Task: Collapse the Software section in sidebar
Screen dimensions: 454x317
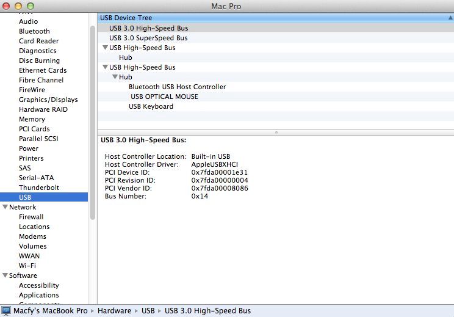Action: click(x=5, y=275)
